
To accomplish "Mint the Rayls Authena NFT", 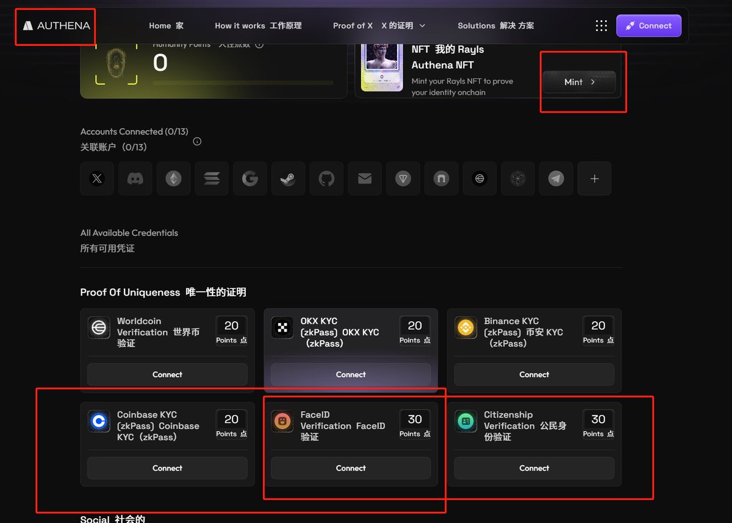I will [579, 82].
